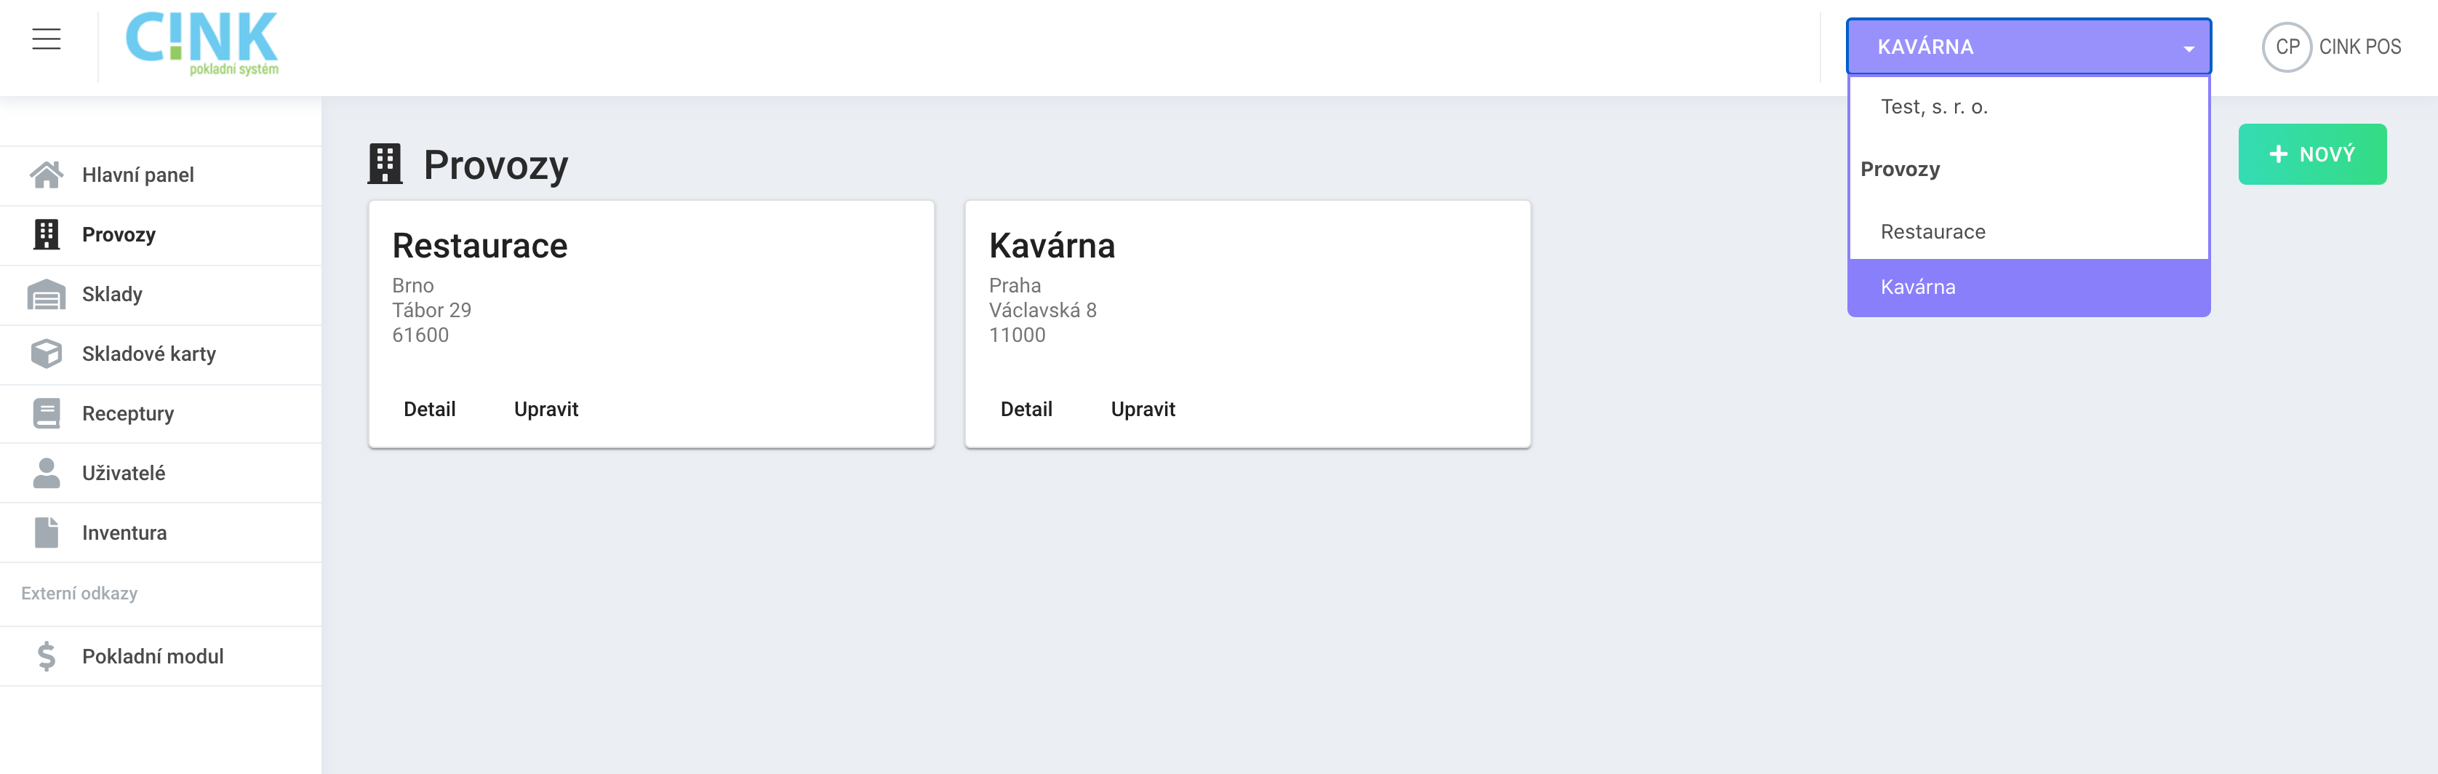Click the Skladové karty box icon

coord(47,354)
